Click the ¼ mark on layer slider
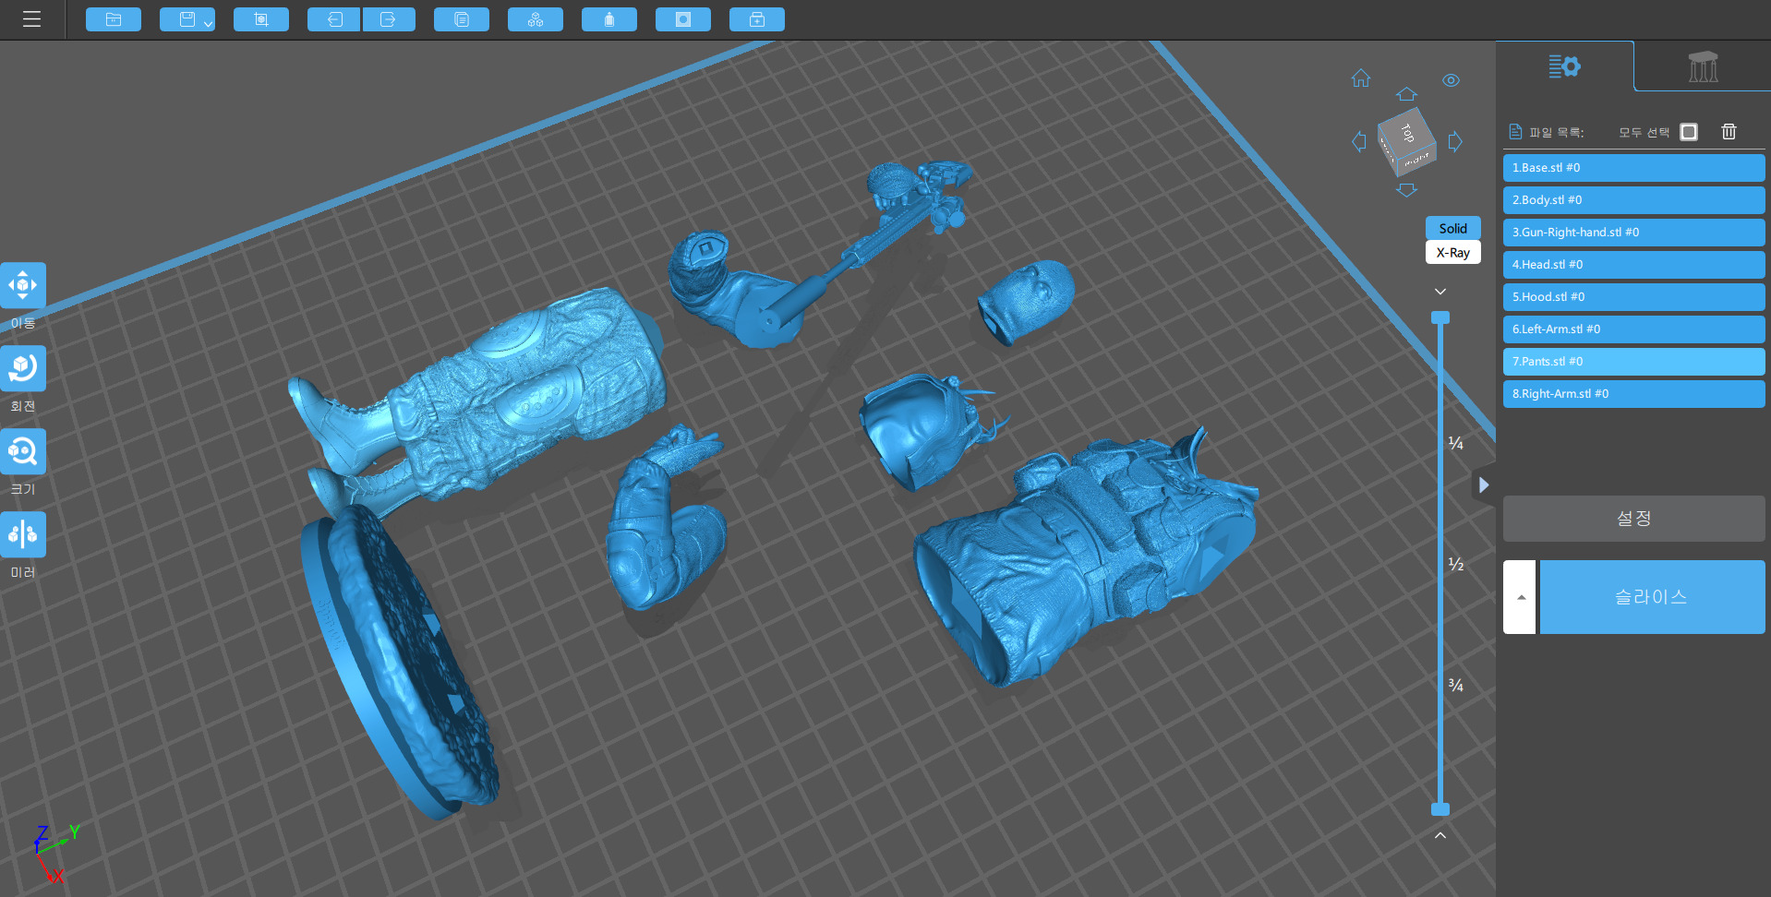The height and width of the screenshot is (897, 1771). click(x=1456, y=444)
